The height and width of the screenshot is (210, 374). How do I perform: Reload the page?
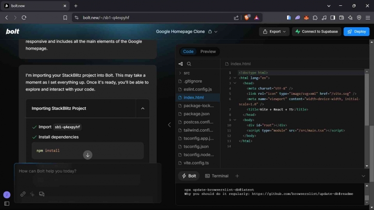(x=24, y=17)
